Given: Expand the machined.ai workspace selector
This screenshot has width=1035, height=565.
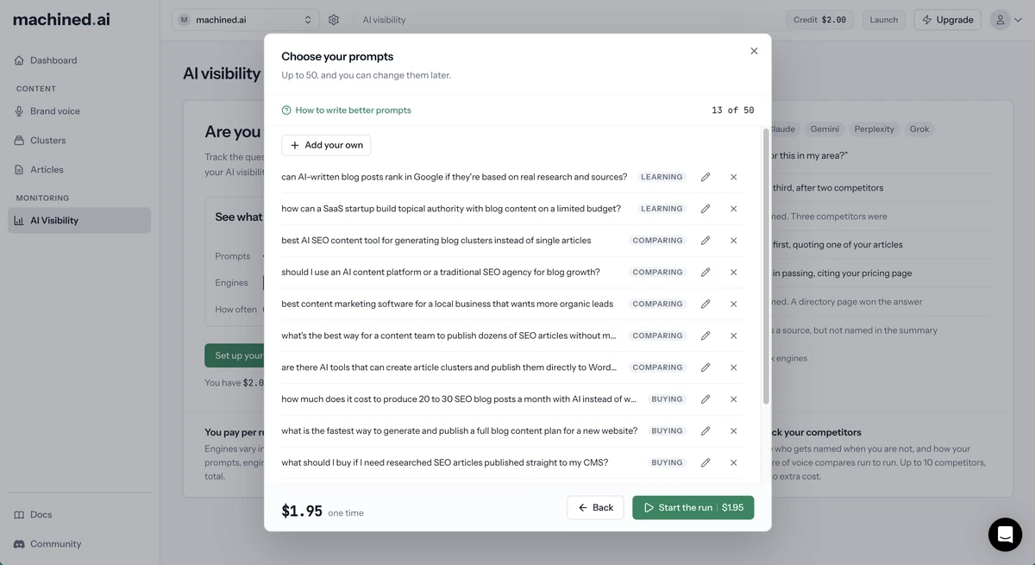Looking at the screenshot, I should 245,20.
